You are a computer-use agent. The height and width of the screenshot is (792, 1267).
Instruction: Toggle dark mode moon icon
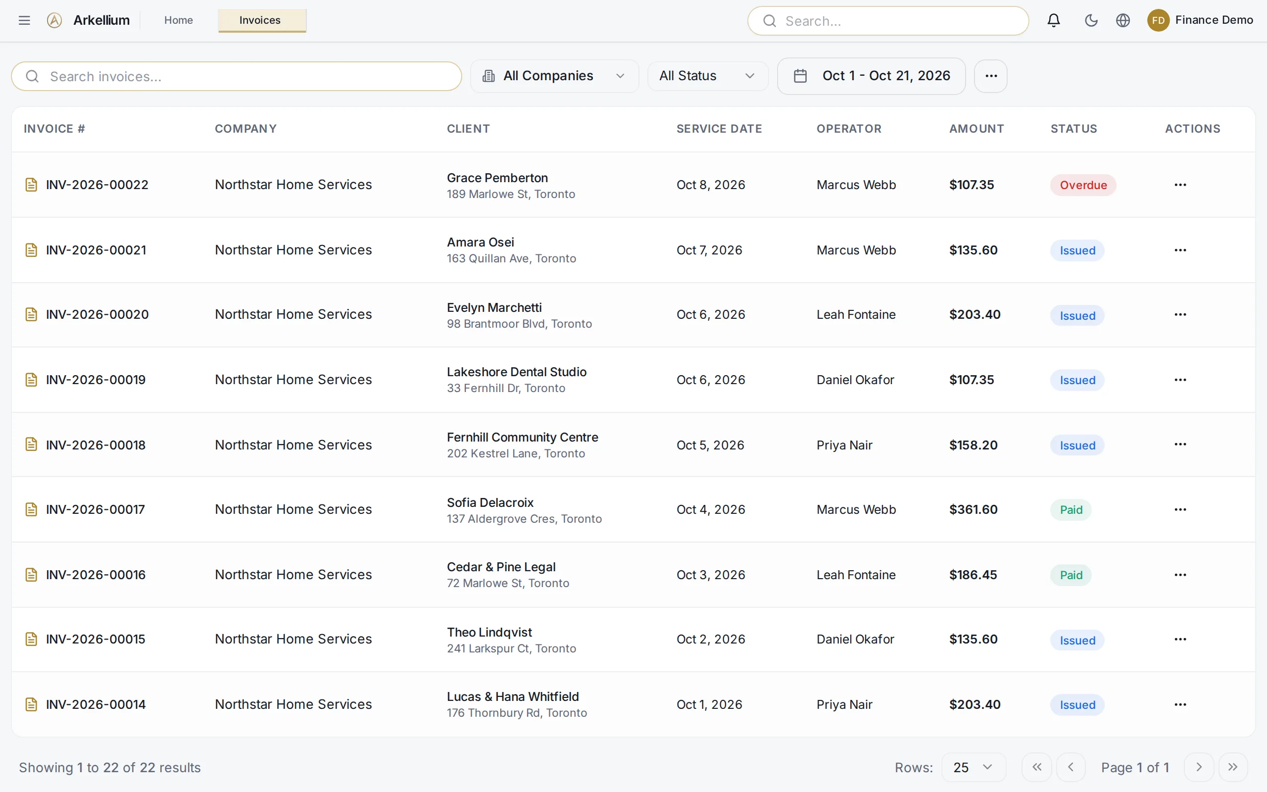(x=1091, y=20)
